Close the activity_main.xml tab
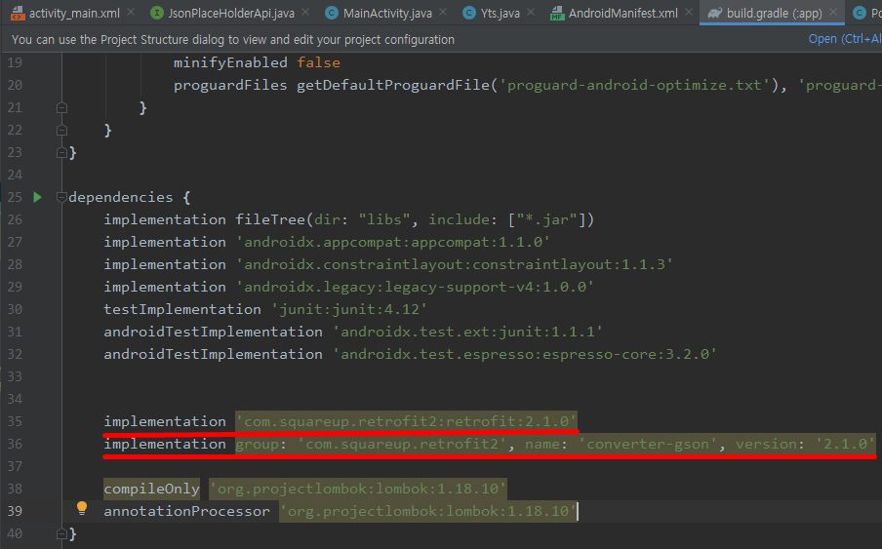882x549 pixels. point(131,12)
